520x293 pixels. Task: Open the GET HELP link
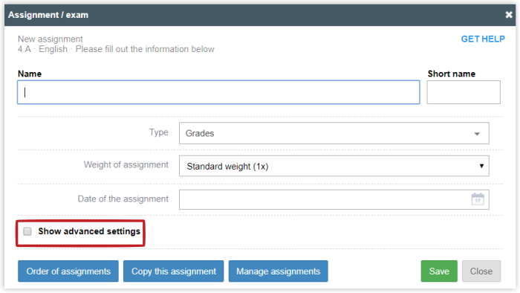click(x=483, y=39)
